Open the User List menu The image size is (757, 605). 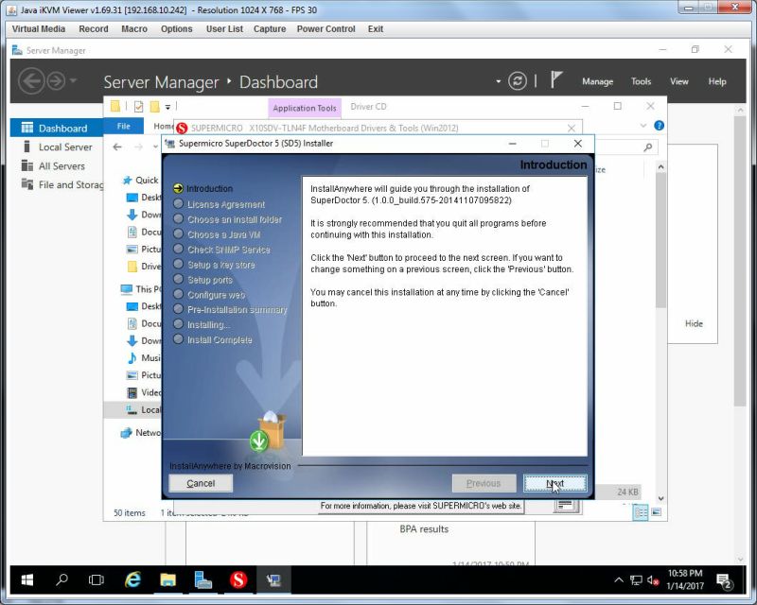click(x=224, y=29)
